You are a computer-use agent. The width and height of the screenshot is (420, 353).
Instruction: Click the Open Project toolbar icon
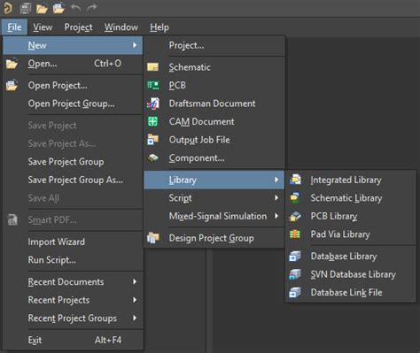[58, 8]
